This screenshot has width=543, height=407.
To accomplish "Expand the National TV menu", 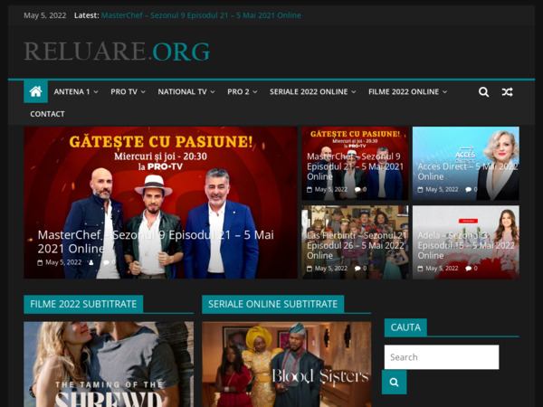I will coord(186,91).
